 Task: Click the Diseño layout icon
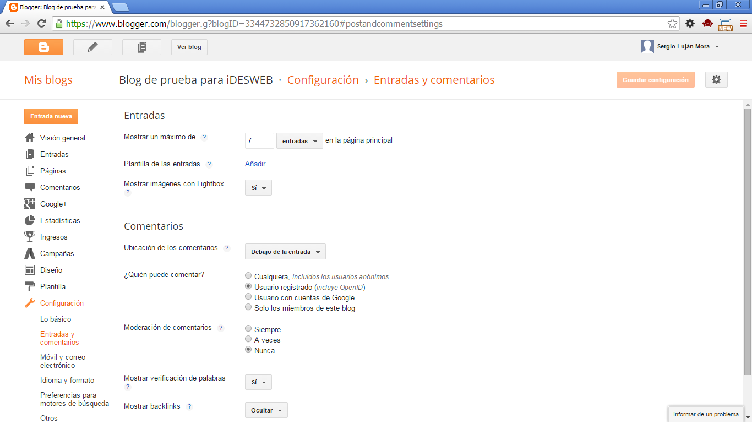tap(30, 270)
